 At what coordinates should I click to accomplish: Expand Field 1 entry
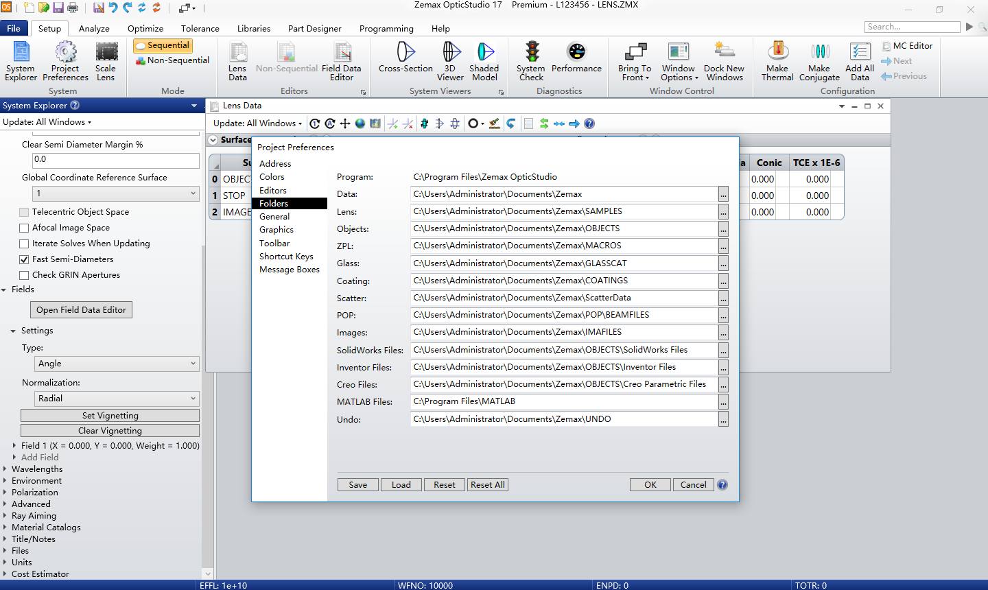(x=14, y=446)
